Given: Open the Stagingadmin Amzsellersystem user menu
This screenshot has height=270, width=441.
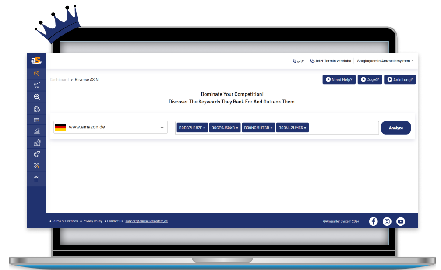Looking at the screenshot, I should [385, 61].
